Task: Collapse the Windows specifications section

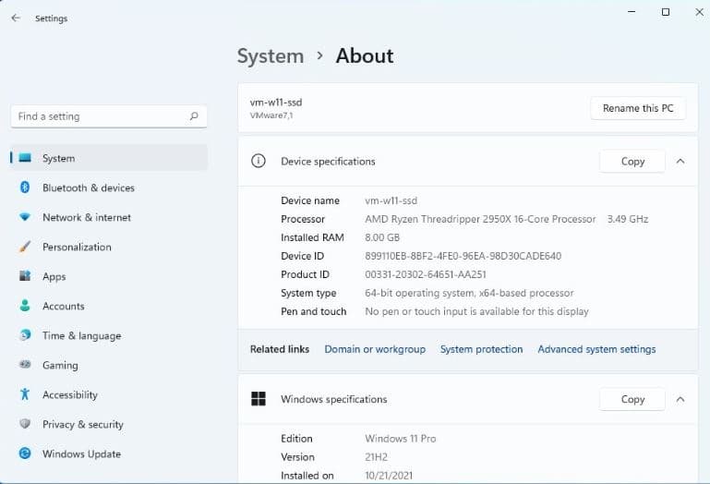Action: 680,399
